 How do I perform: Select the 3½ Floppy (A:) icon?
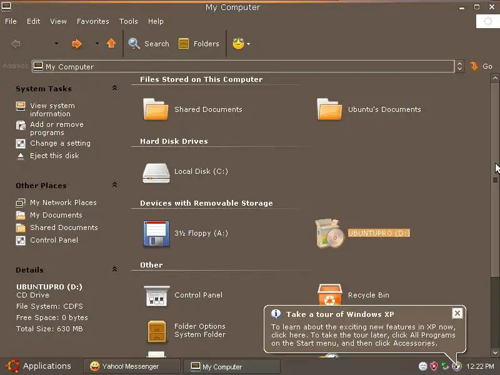point(156,234)
